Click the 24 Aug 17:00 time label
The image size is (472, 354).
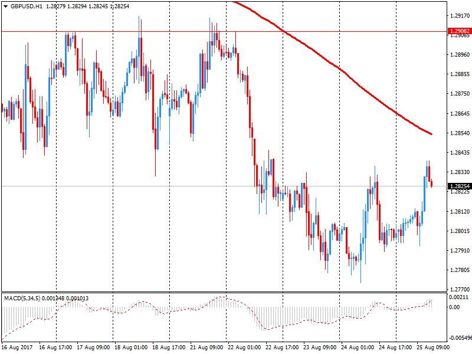(x=395, y=348)
